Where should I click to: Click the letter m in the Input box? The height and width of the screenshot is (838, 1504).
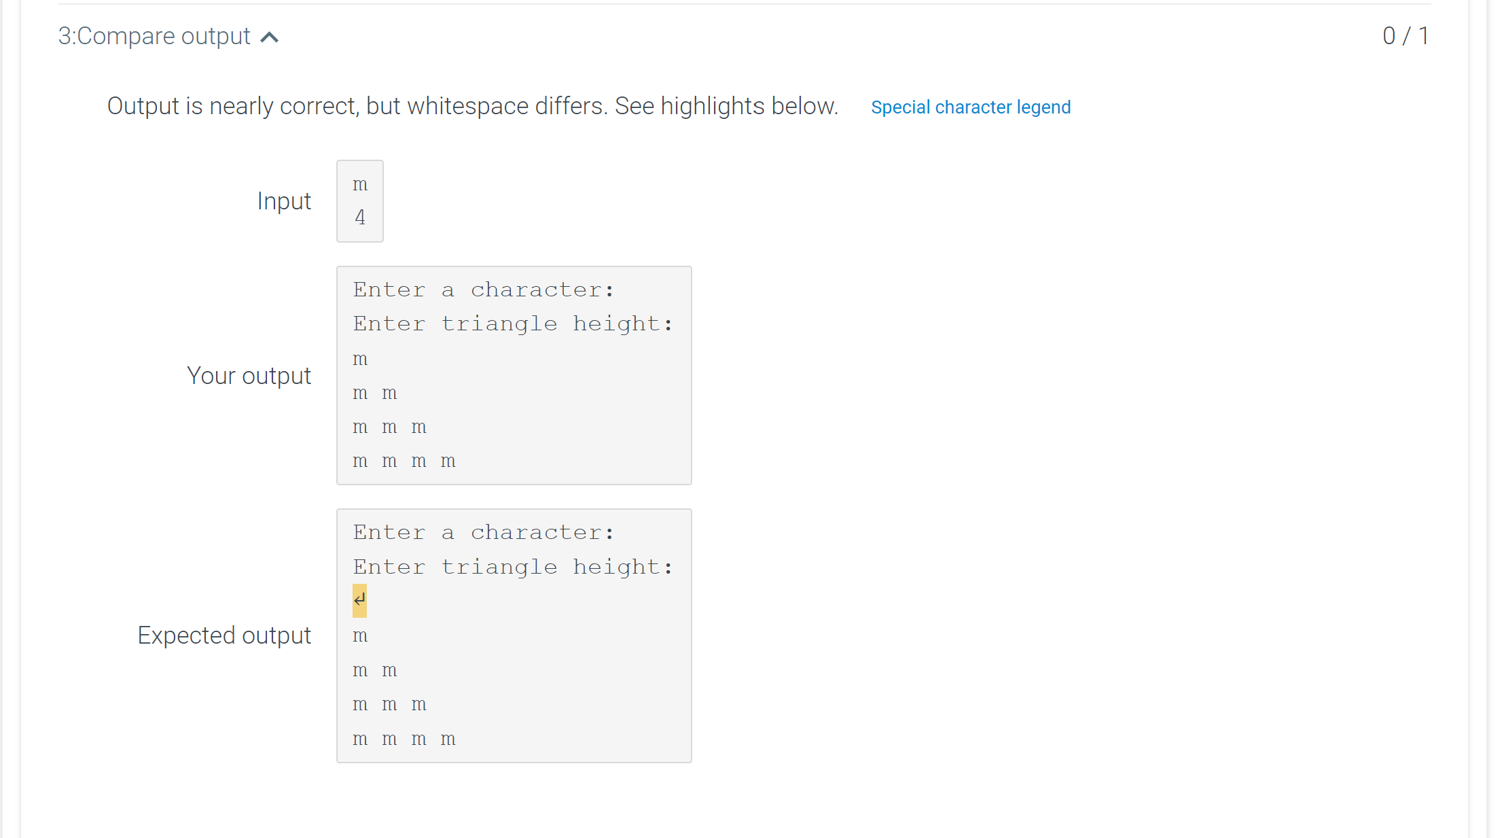point(360,184)
